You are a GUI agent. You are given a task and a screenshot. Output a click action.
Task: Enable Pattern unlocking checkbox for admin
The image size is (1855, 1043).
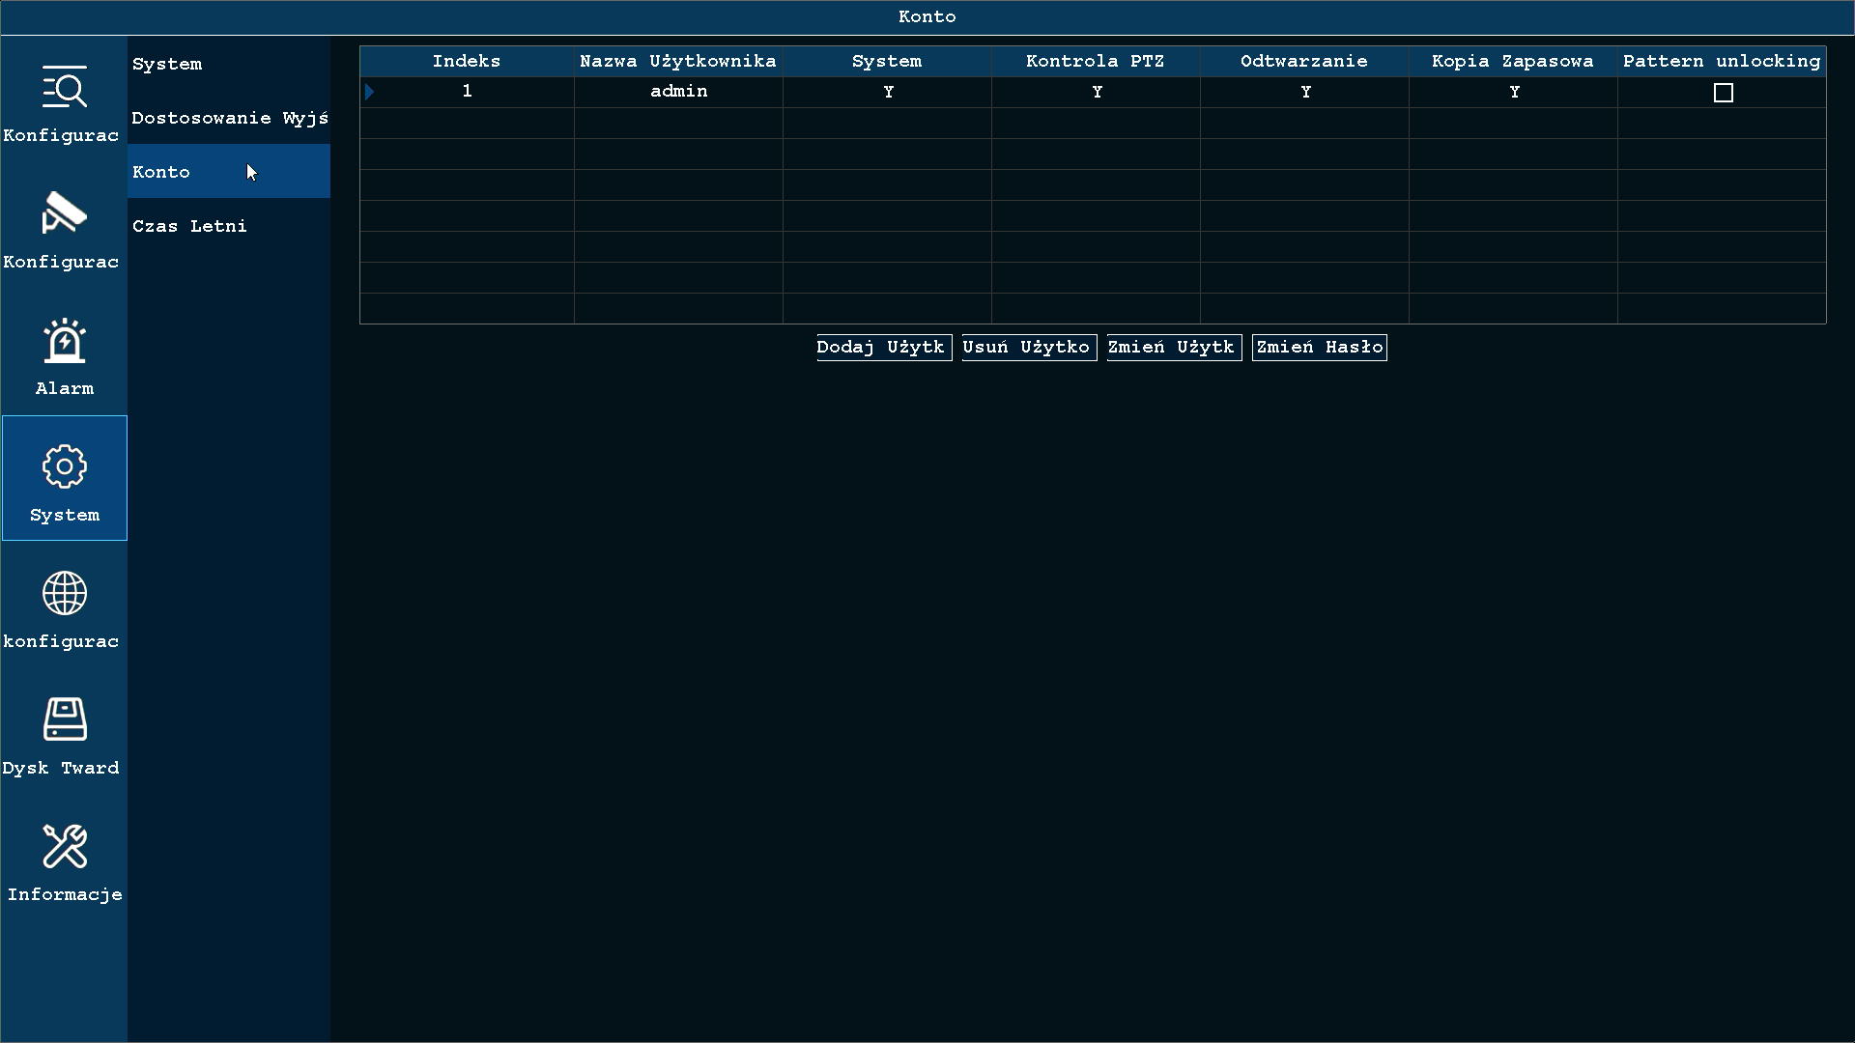pyautogui.click(x=1723, y=93)
